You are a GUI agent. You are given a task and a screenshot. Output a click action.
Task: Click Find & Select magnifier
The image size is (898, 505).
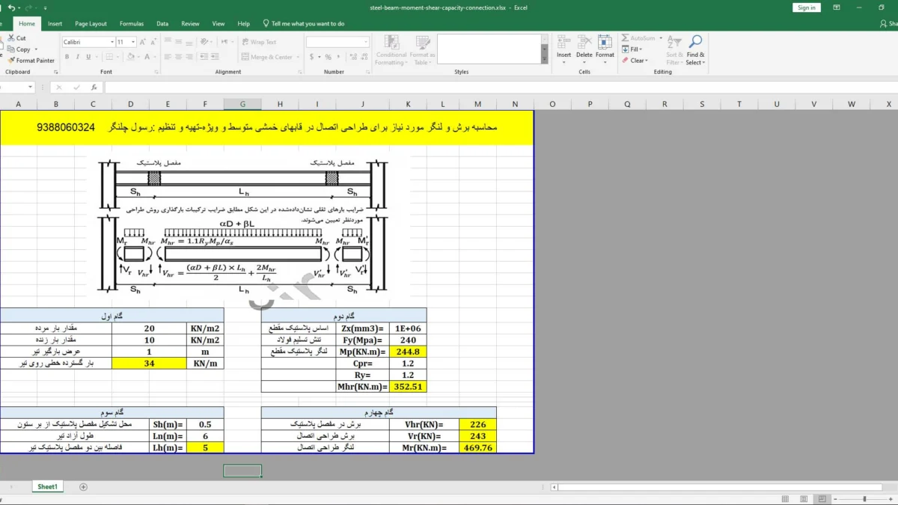coord(695,43)
